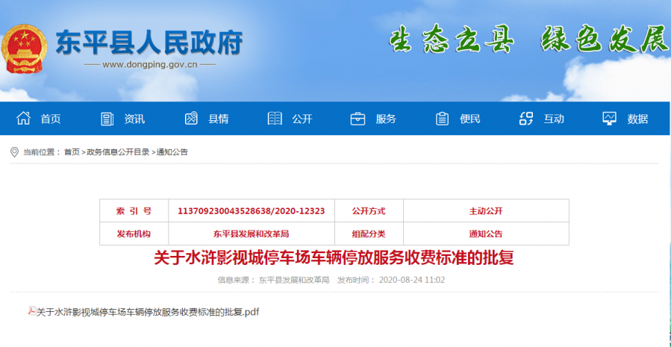
Task: Click the 信息来源 source line text
Action: pos(273,280)
